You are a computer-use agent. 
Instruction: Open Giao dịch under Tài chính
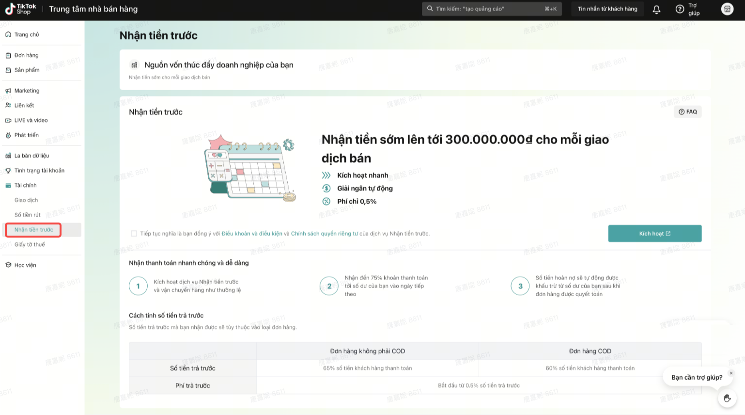26,200
